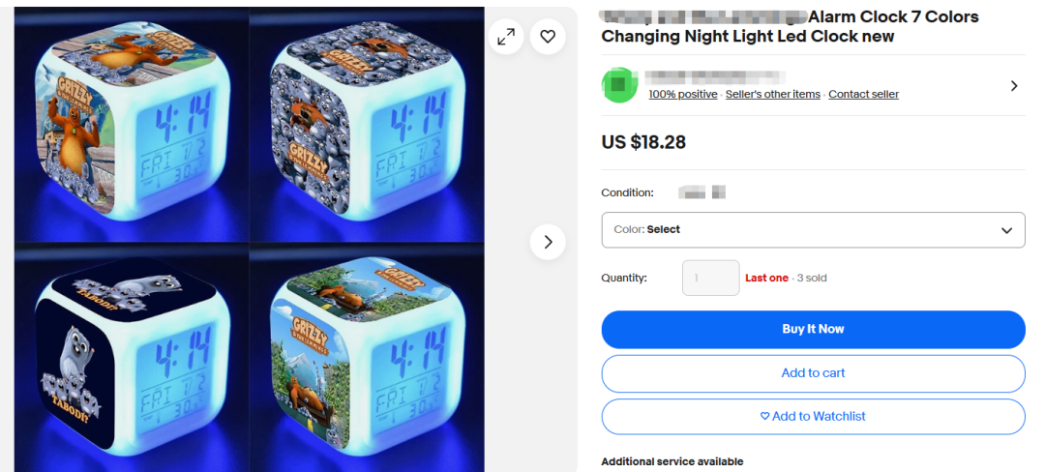Open seller profile via green avatar

click(x=620, y=84)
